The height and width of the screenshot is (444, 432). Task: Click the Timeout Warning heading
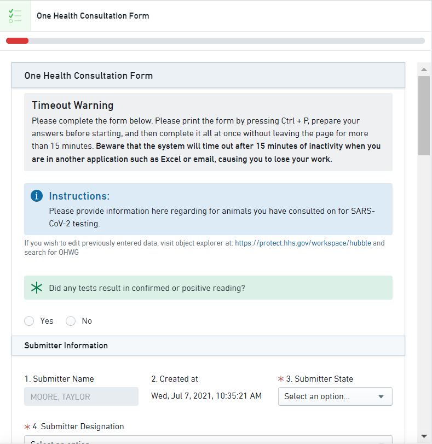coord(73,106)
